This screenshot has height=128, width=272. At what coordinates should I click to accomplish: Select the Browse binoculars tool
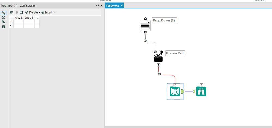coord(201,92)
